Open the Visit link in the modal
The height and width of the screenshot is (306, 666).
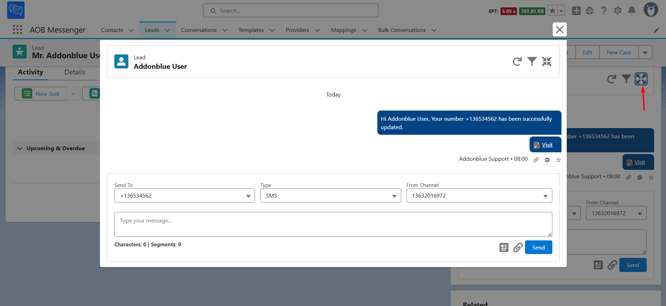click(547, 145)
